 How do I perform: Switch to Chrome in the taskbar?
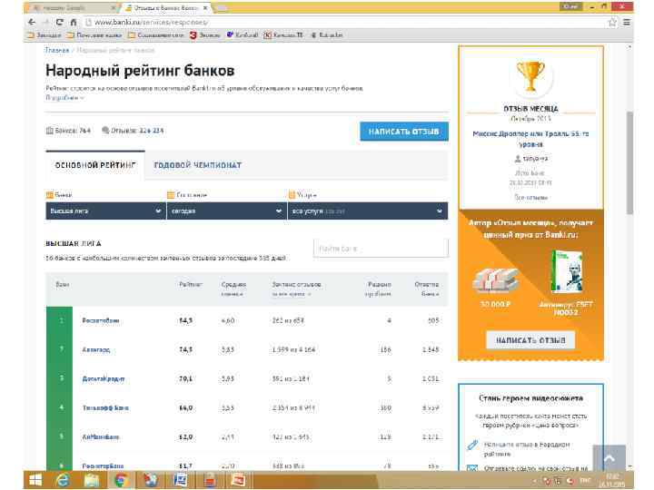click(x=122, y=480)
